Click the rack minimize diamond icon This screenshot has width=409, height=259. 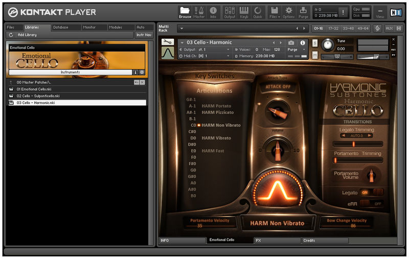click(377, 29)
